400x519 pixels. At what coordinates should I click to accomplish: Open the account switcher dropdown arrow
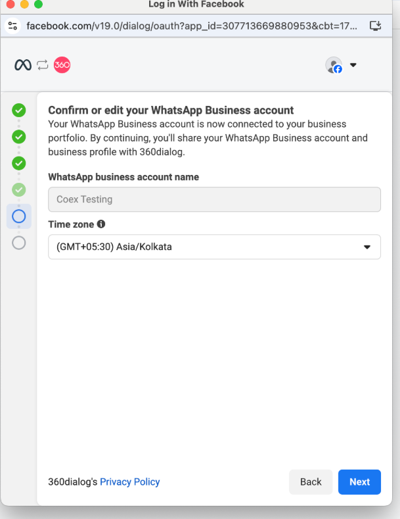click(353, 65)
